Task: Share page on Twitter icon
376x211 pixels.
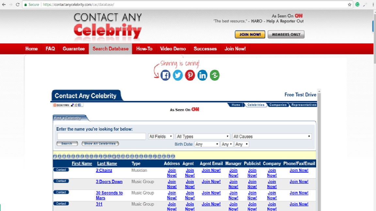Action: (x=178, y=75)
